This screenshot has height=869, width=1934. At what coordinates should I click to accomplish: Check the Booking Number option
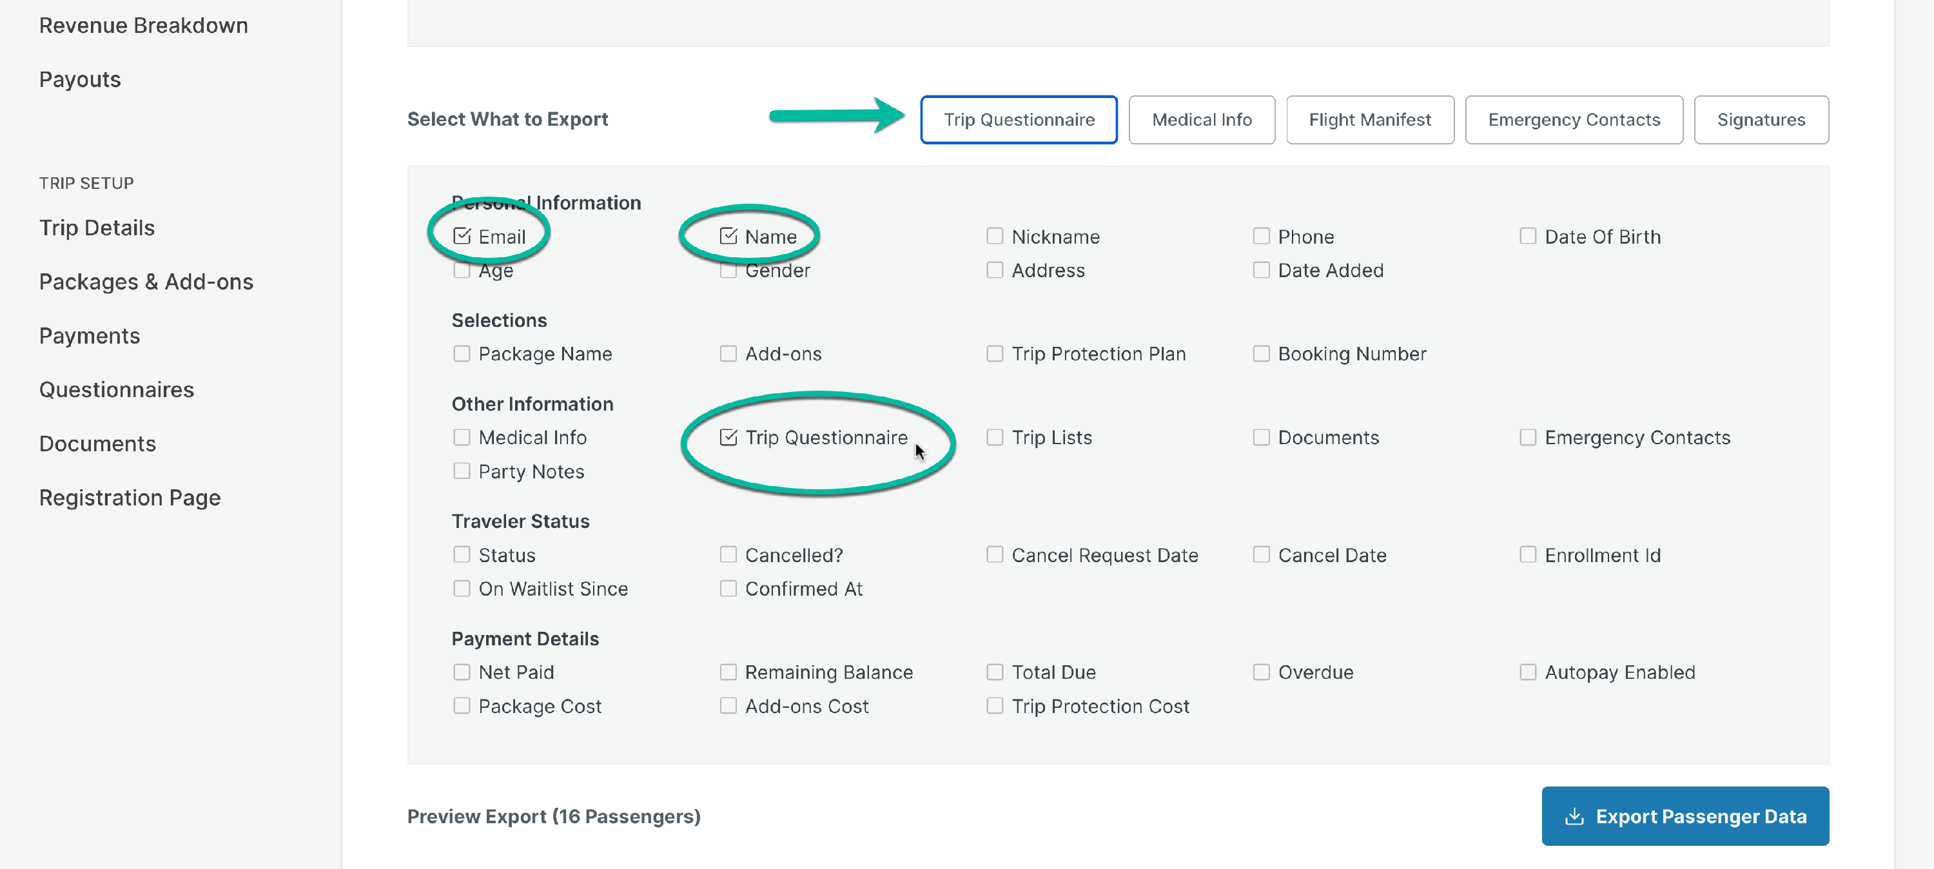click(x=1262, y=353)
